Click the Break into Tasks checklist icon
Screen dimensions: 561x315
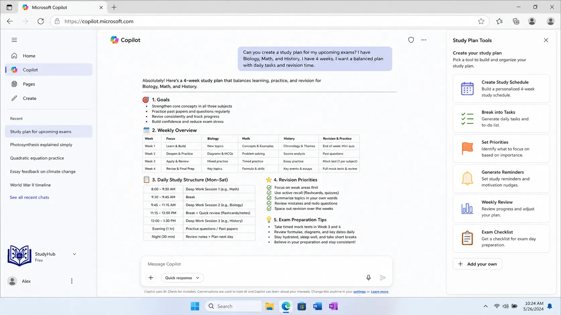tap(467, 119)
